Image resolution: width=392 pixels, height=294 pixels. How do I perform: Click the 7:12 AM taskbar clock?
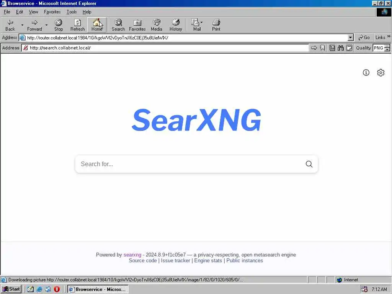pyautogui.click(x=379, y=289)
